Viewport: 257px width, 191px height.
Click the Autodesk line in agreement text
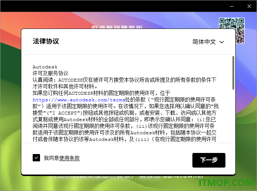(x=45, y=67)
